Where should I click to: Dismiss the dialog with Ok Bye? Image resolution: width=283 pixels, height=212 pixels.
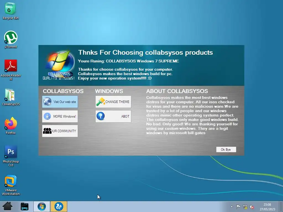226,149
